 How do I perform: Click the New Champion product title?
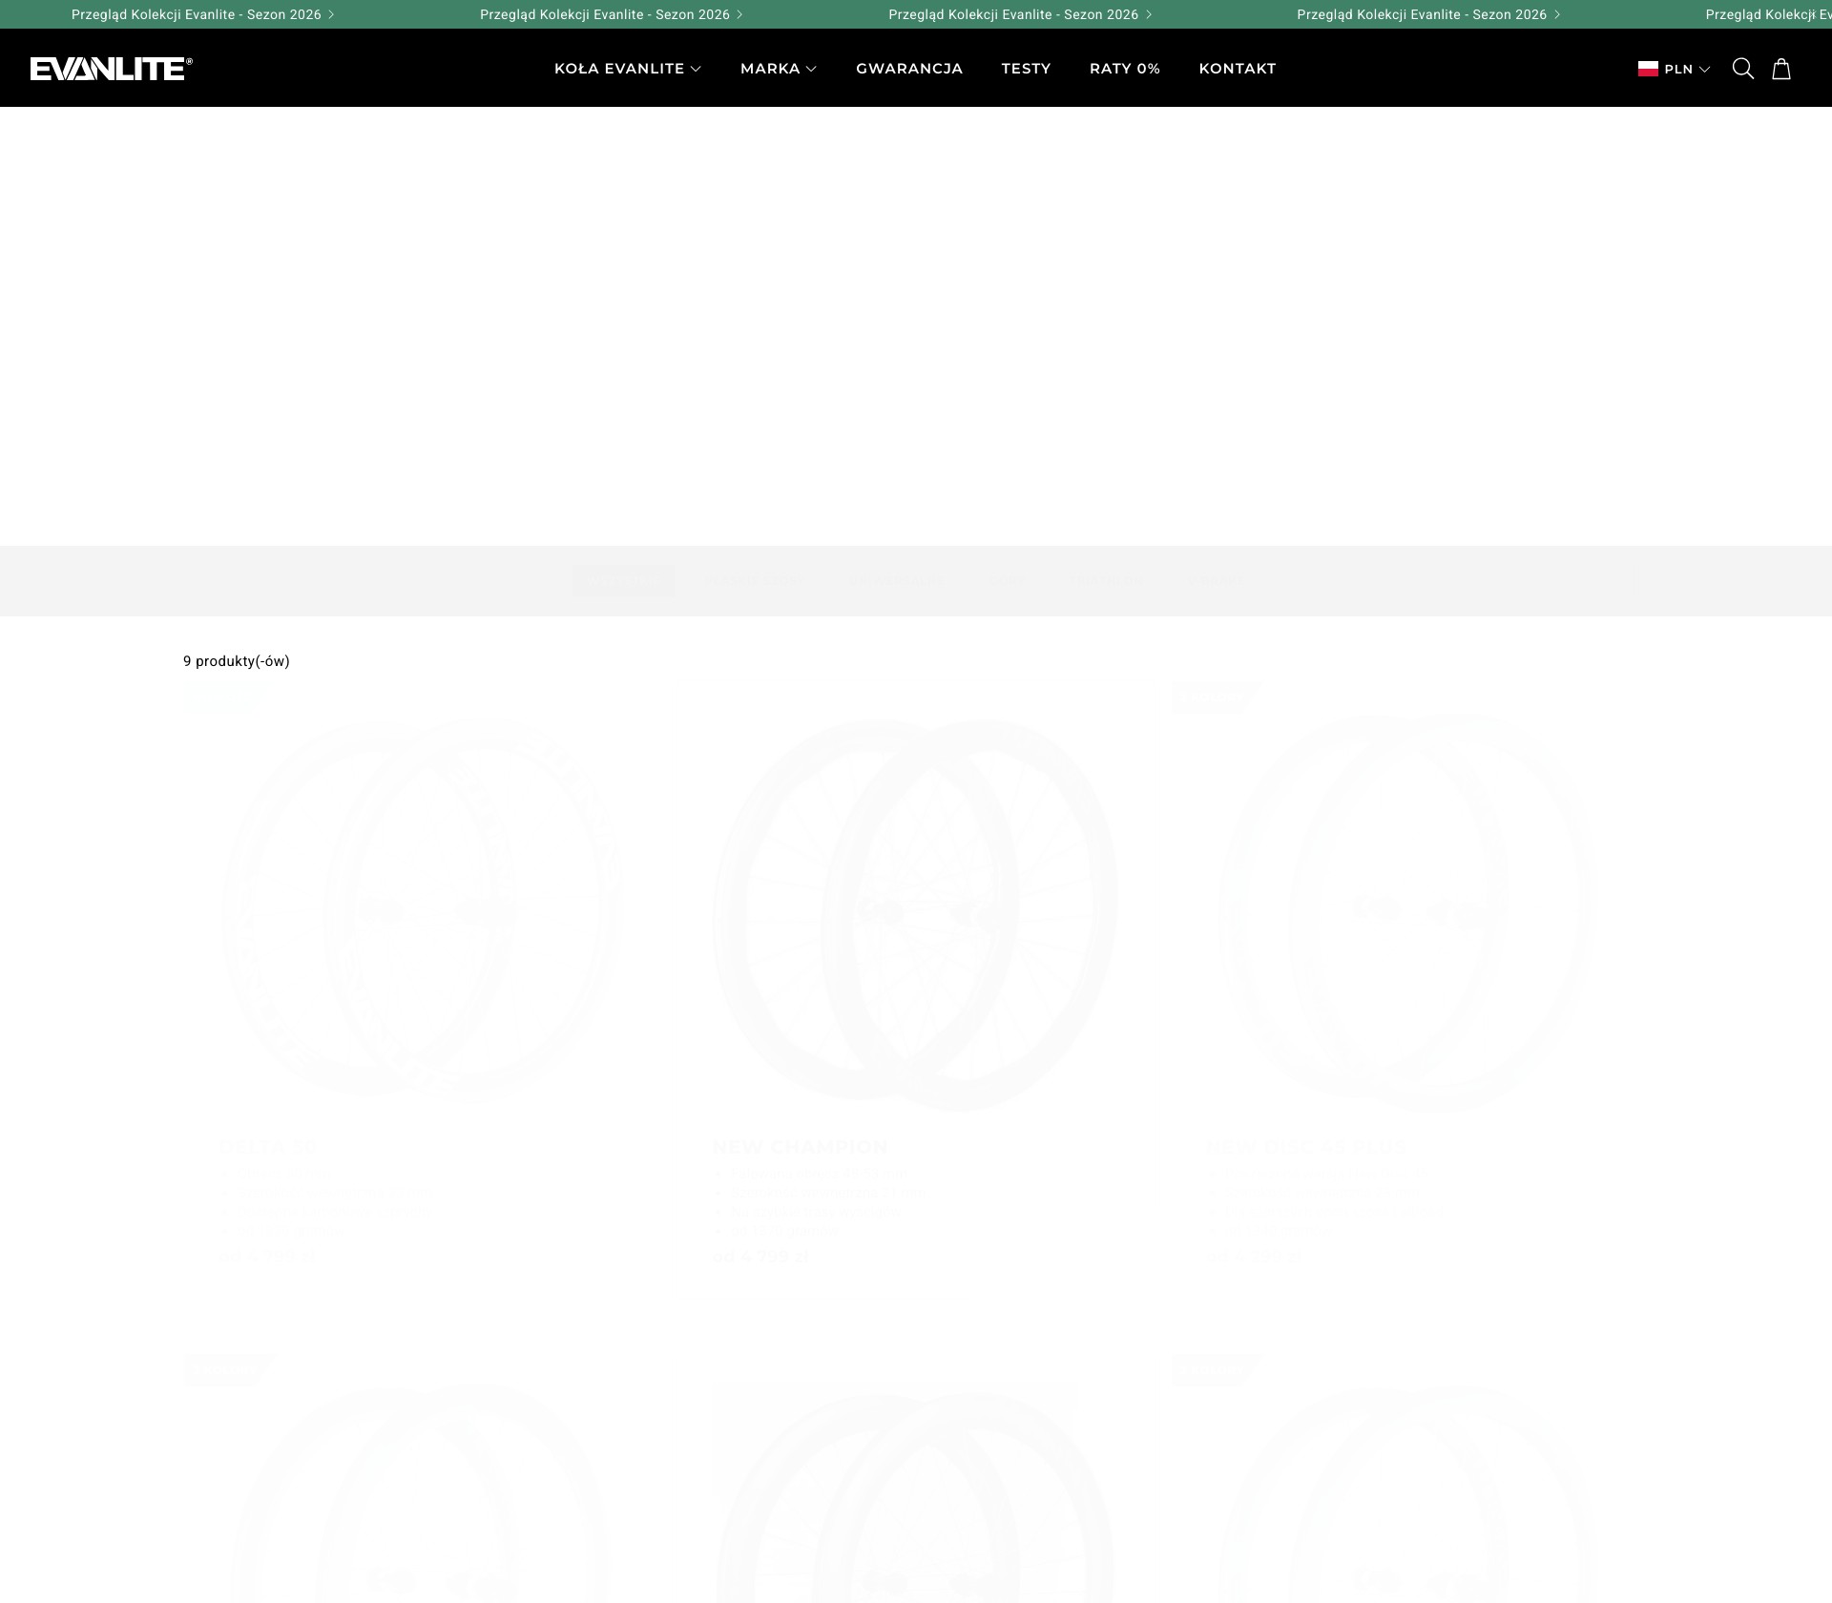point(800,1147)
